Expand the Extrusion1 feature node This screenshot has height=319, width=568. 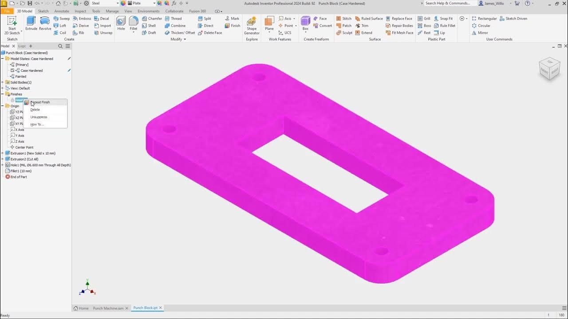pos(2,153)
